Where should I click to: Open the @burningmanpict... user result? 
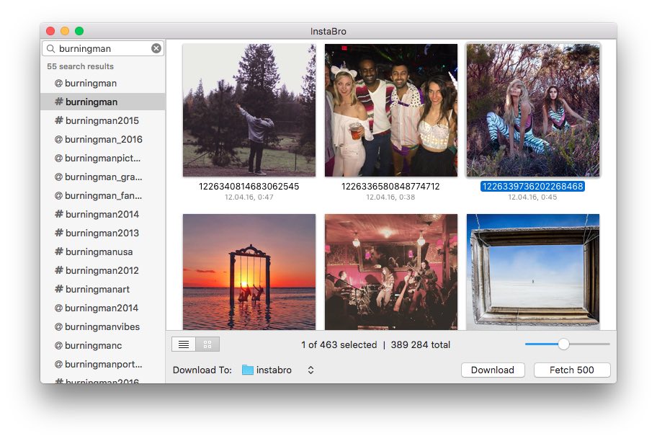[103, 158]
